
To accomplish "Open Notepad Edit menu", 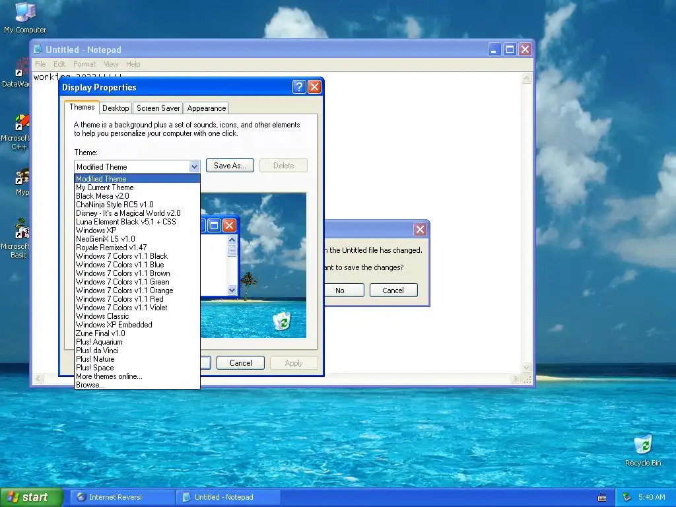I will point(59,64).
